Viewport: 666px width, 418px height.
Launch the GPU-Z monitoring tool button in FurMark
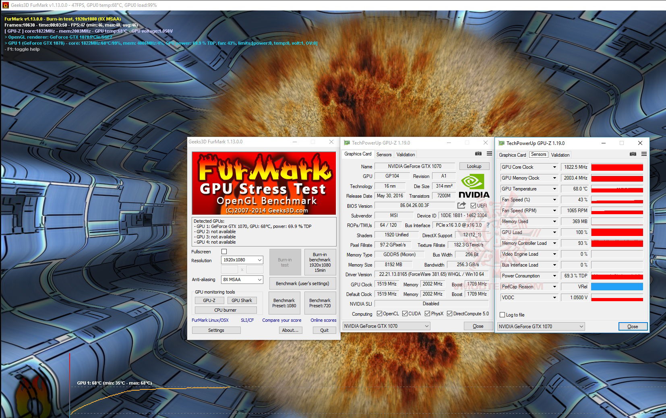pos(209,300)
